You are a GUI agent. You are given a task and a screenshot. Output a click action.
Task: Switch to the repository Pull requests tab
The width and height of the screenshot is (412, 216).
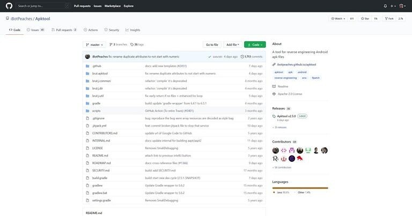(64, 30)
